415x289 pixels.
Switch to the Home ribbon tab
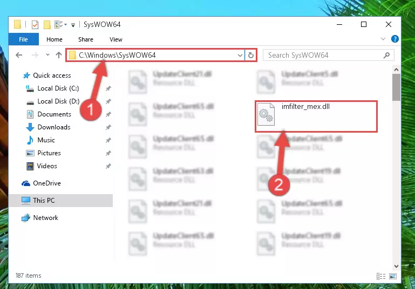55,39
